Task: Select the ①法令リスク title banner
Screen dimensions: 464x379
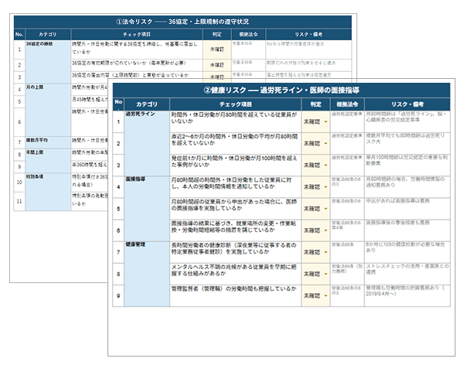Action: tap(183, 22)
